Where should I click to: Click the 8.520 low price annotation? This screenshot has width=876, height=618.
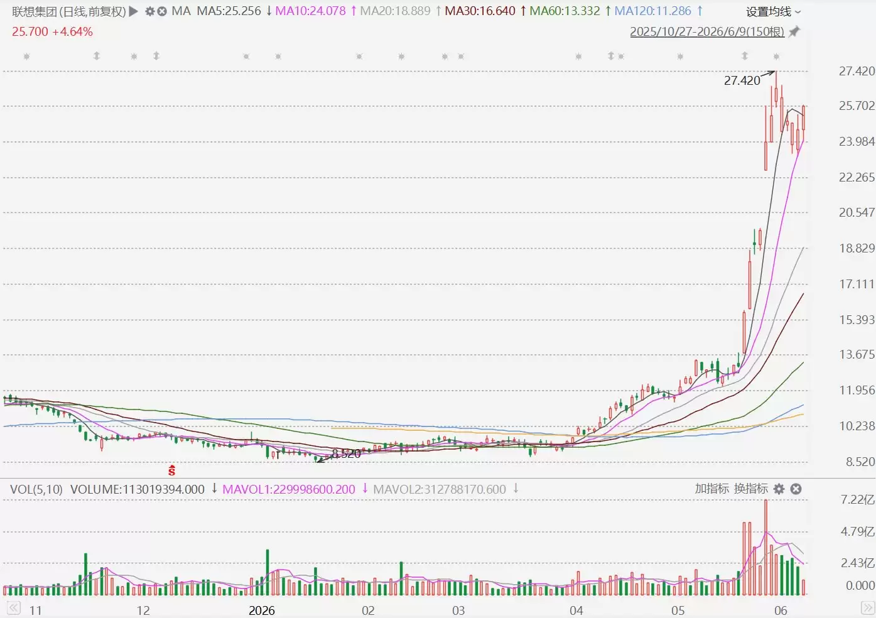tap(346, 453)
